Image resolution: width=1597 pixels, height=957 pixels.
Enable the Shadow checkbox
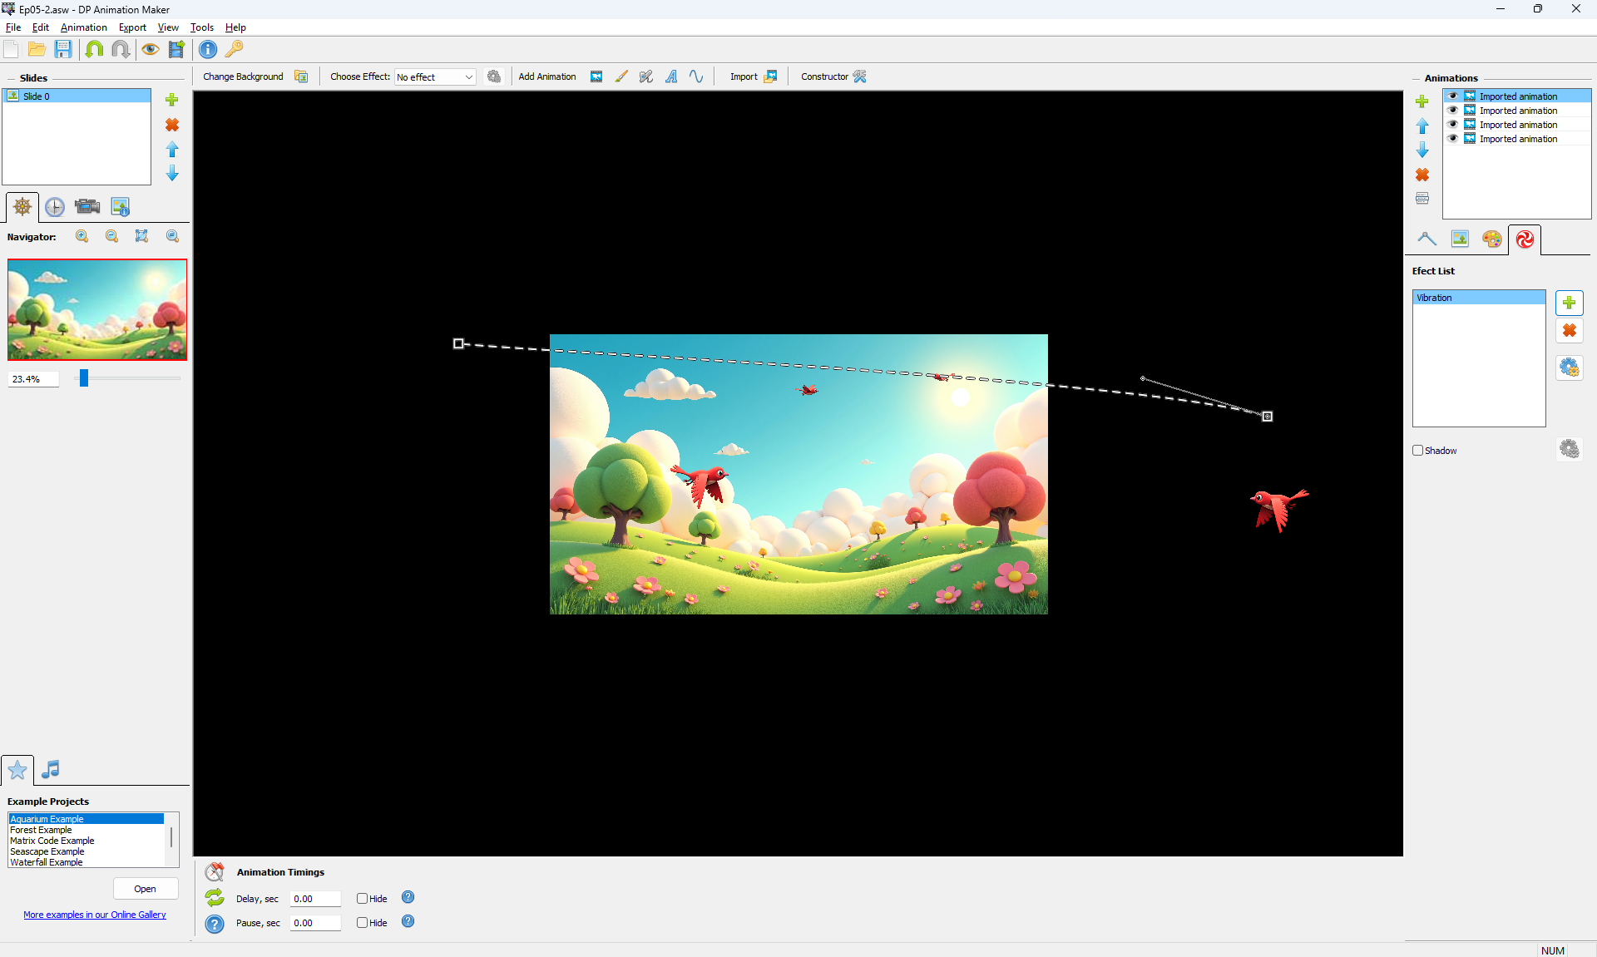[x=1418, y=450]
